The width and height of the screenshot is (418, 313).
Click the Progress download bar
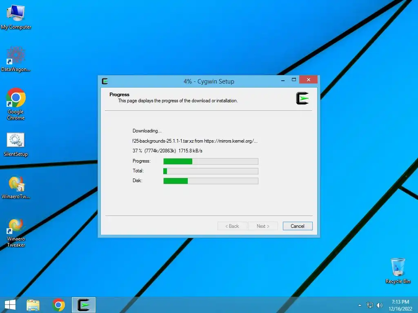[211, 161]
